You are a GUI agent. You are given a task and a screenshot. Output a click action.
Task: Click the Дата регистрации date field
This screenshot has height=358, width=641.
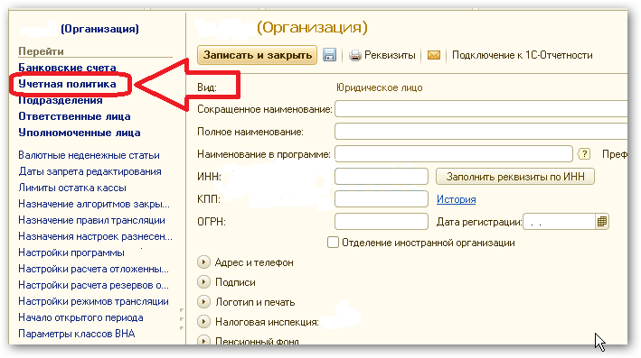(x=559, y=222)
